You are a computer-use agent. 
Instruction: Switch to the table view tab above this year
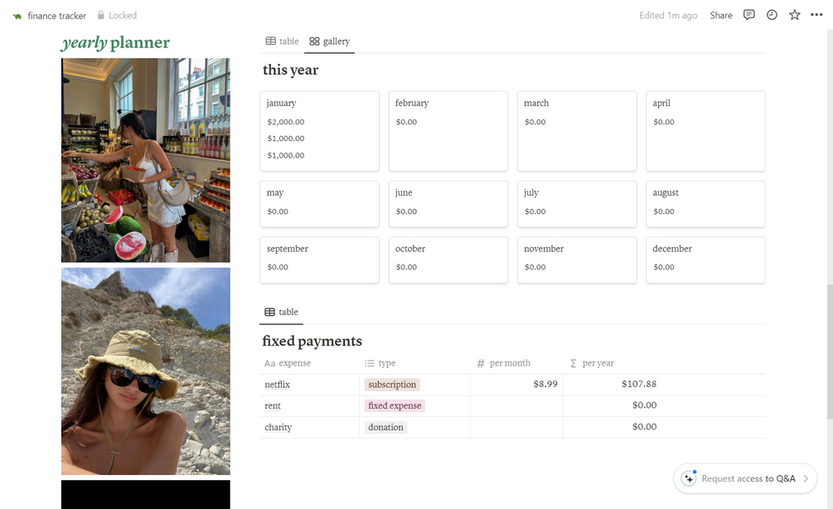(x=282, y=41)
